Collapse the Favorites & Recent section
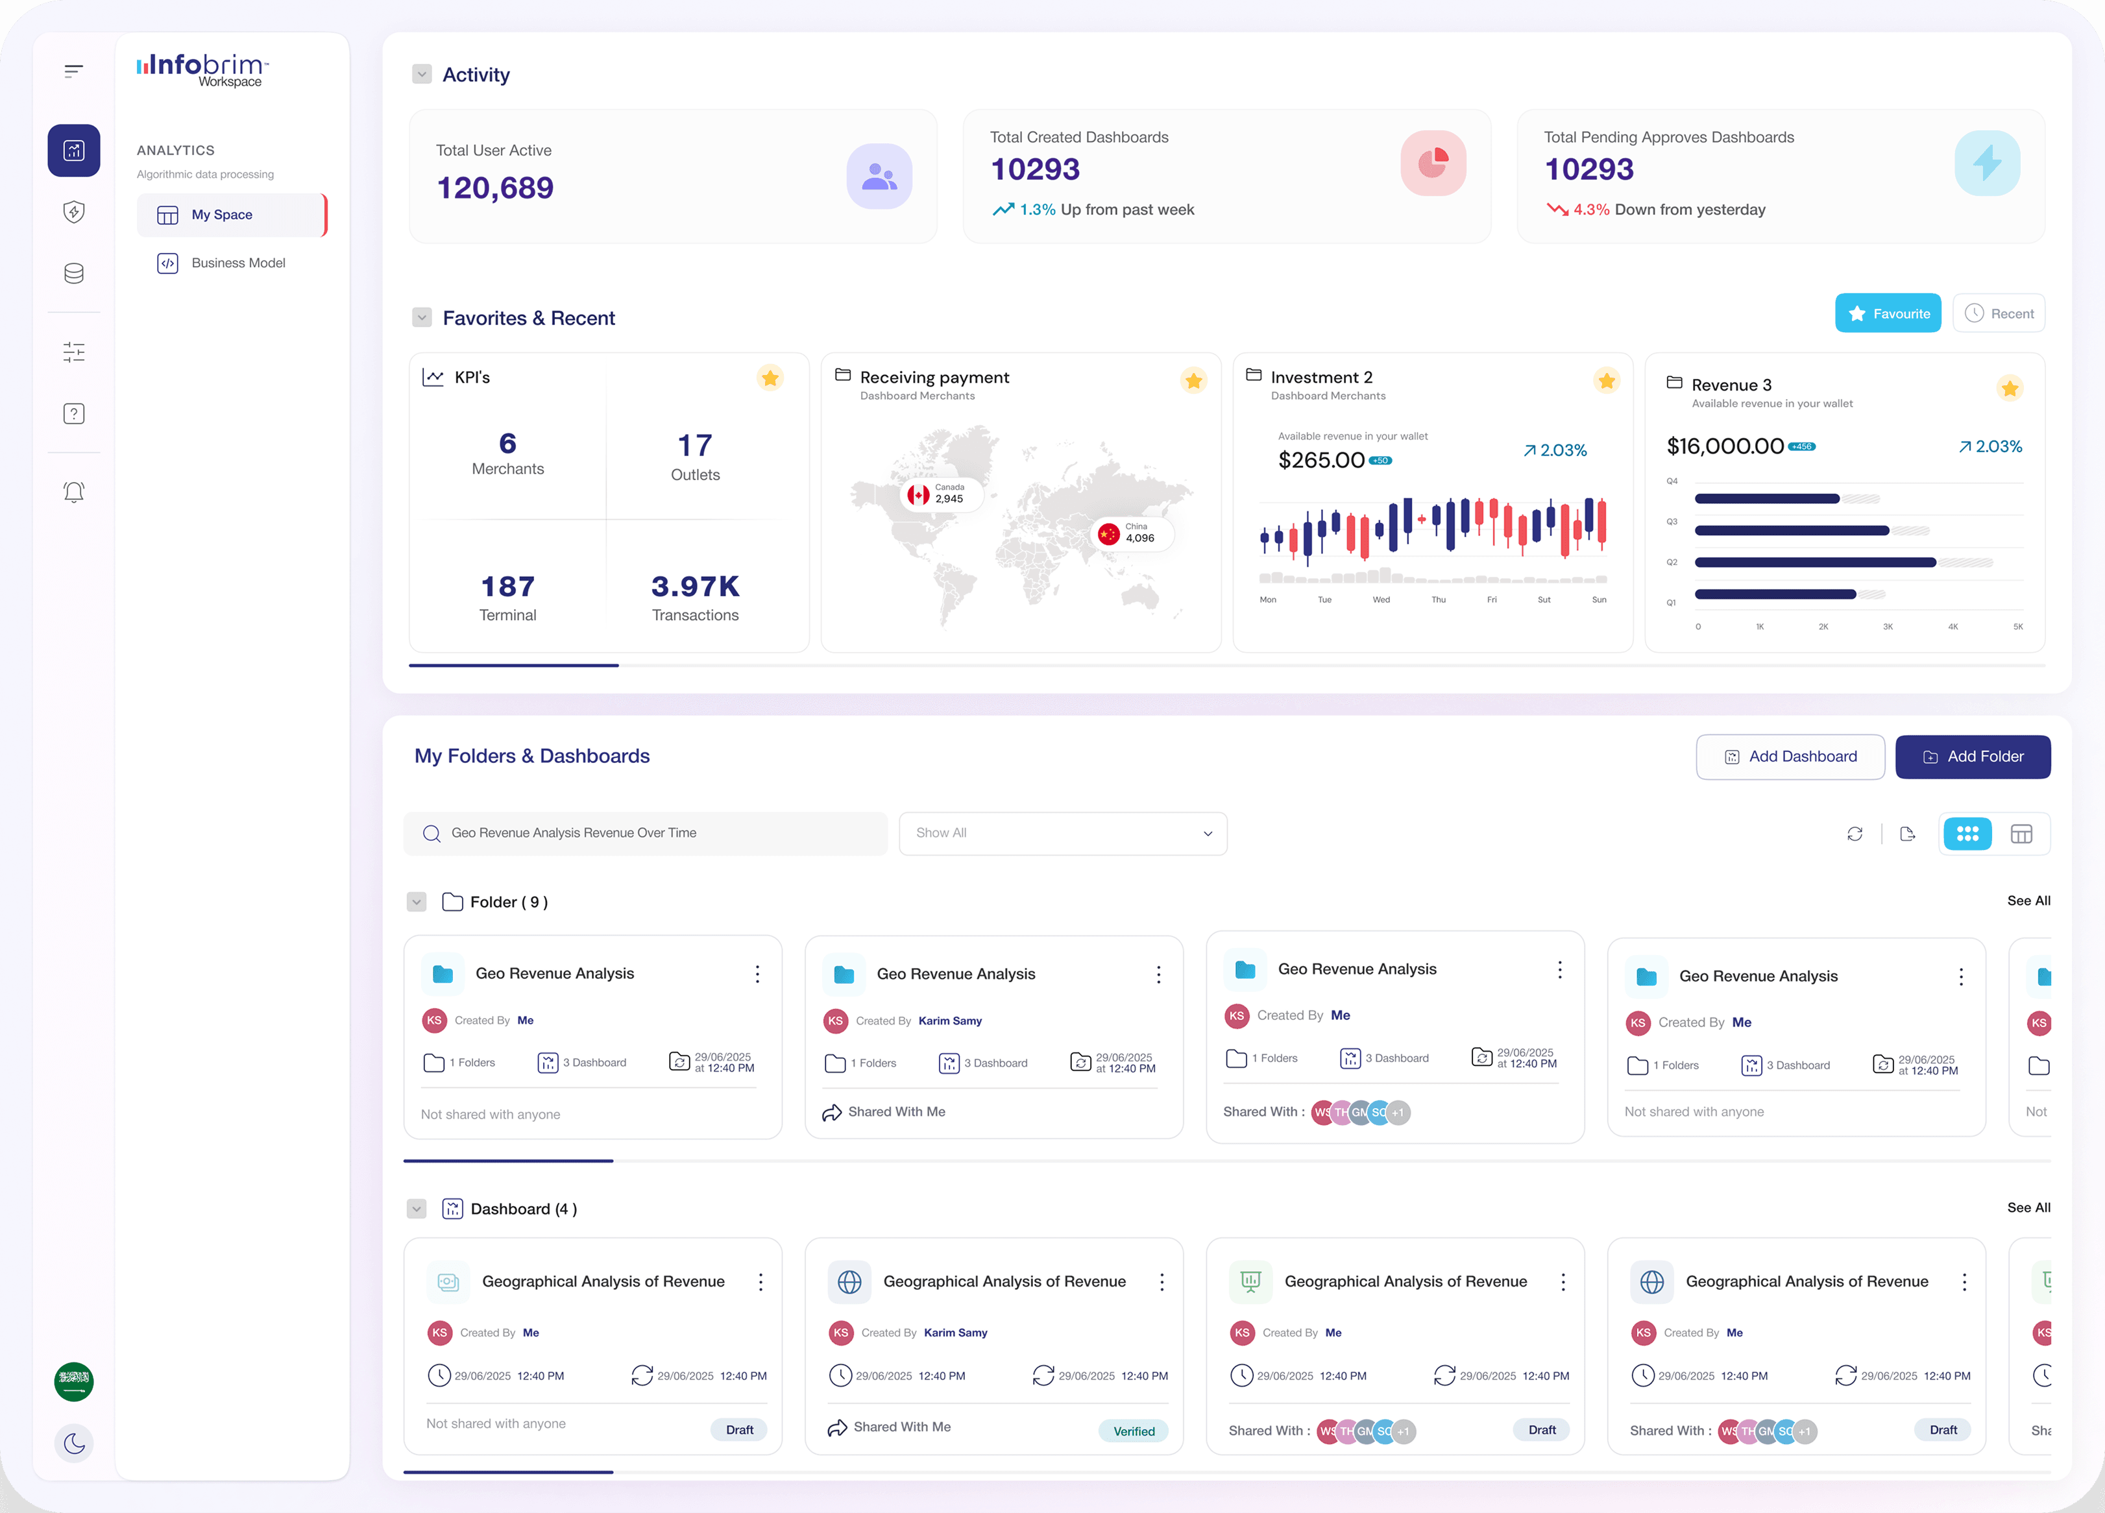The width and height of the screenshot is (2105, 1513). pyautogui.click(x=421, y=317)
